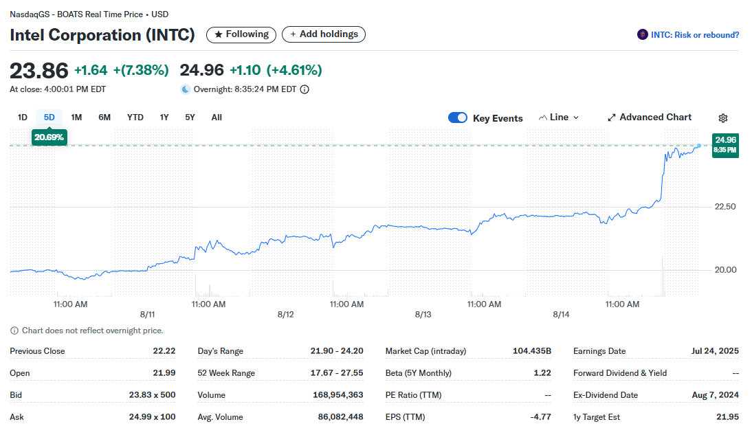Screen dimensions: 752x435
Task: Click the 20.69% performance badge
Action: pos(49,137)
